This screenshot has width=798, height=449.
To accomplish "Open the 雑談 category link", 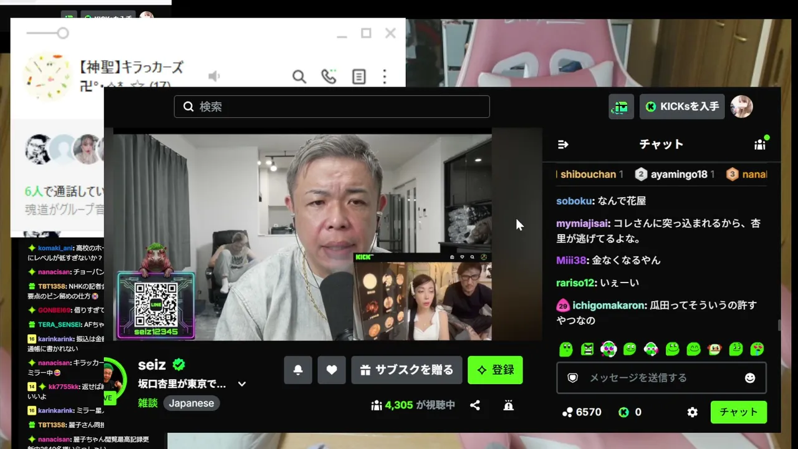I will point(148,403).
